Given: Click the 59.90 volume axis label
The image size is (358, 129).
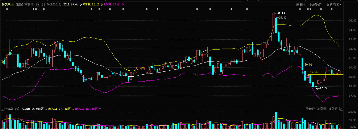Looking at the screenshot, I should [352, 120].
